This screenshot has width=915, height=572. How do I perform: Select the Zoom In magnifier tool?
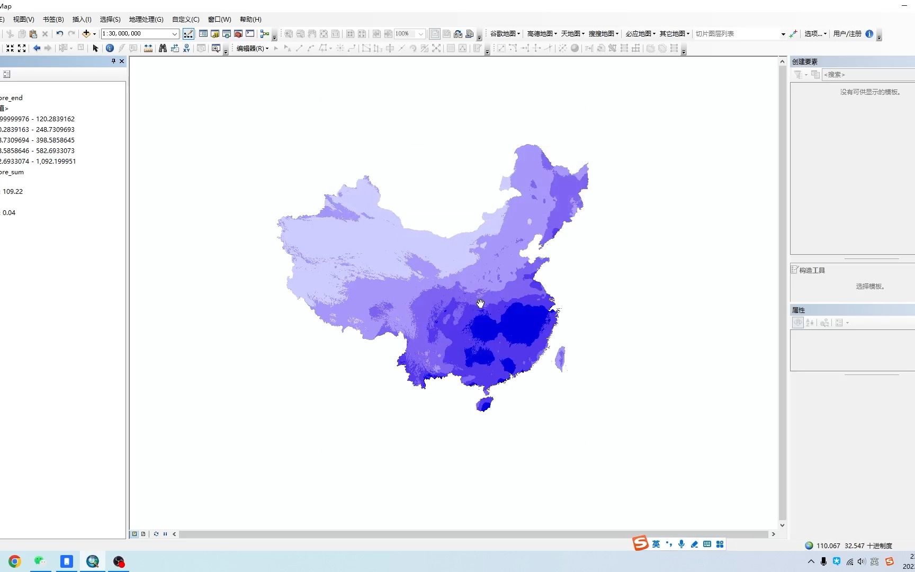(x=217, y=48)
